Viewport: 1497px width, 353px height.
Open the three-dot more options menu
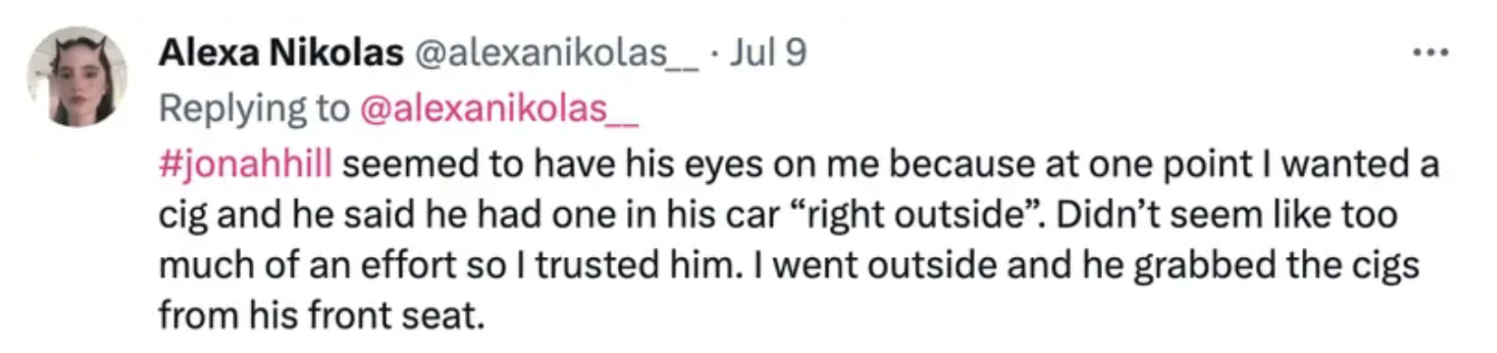coord(1431,53)
